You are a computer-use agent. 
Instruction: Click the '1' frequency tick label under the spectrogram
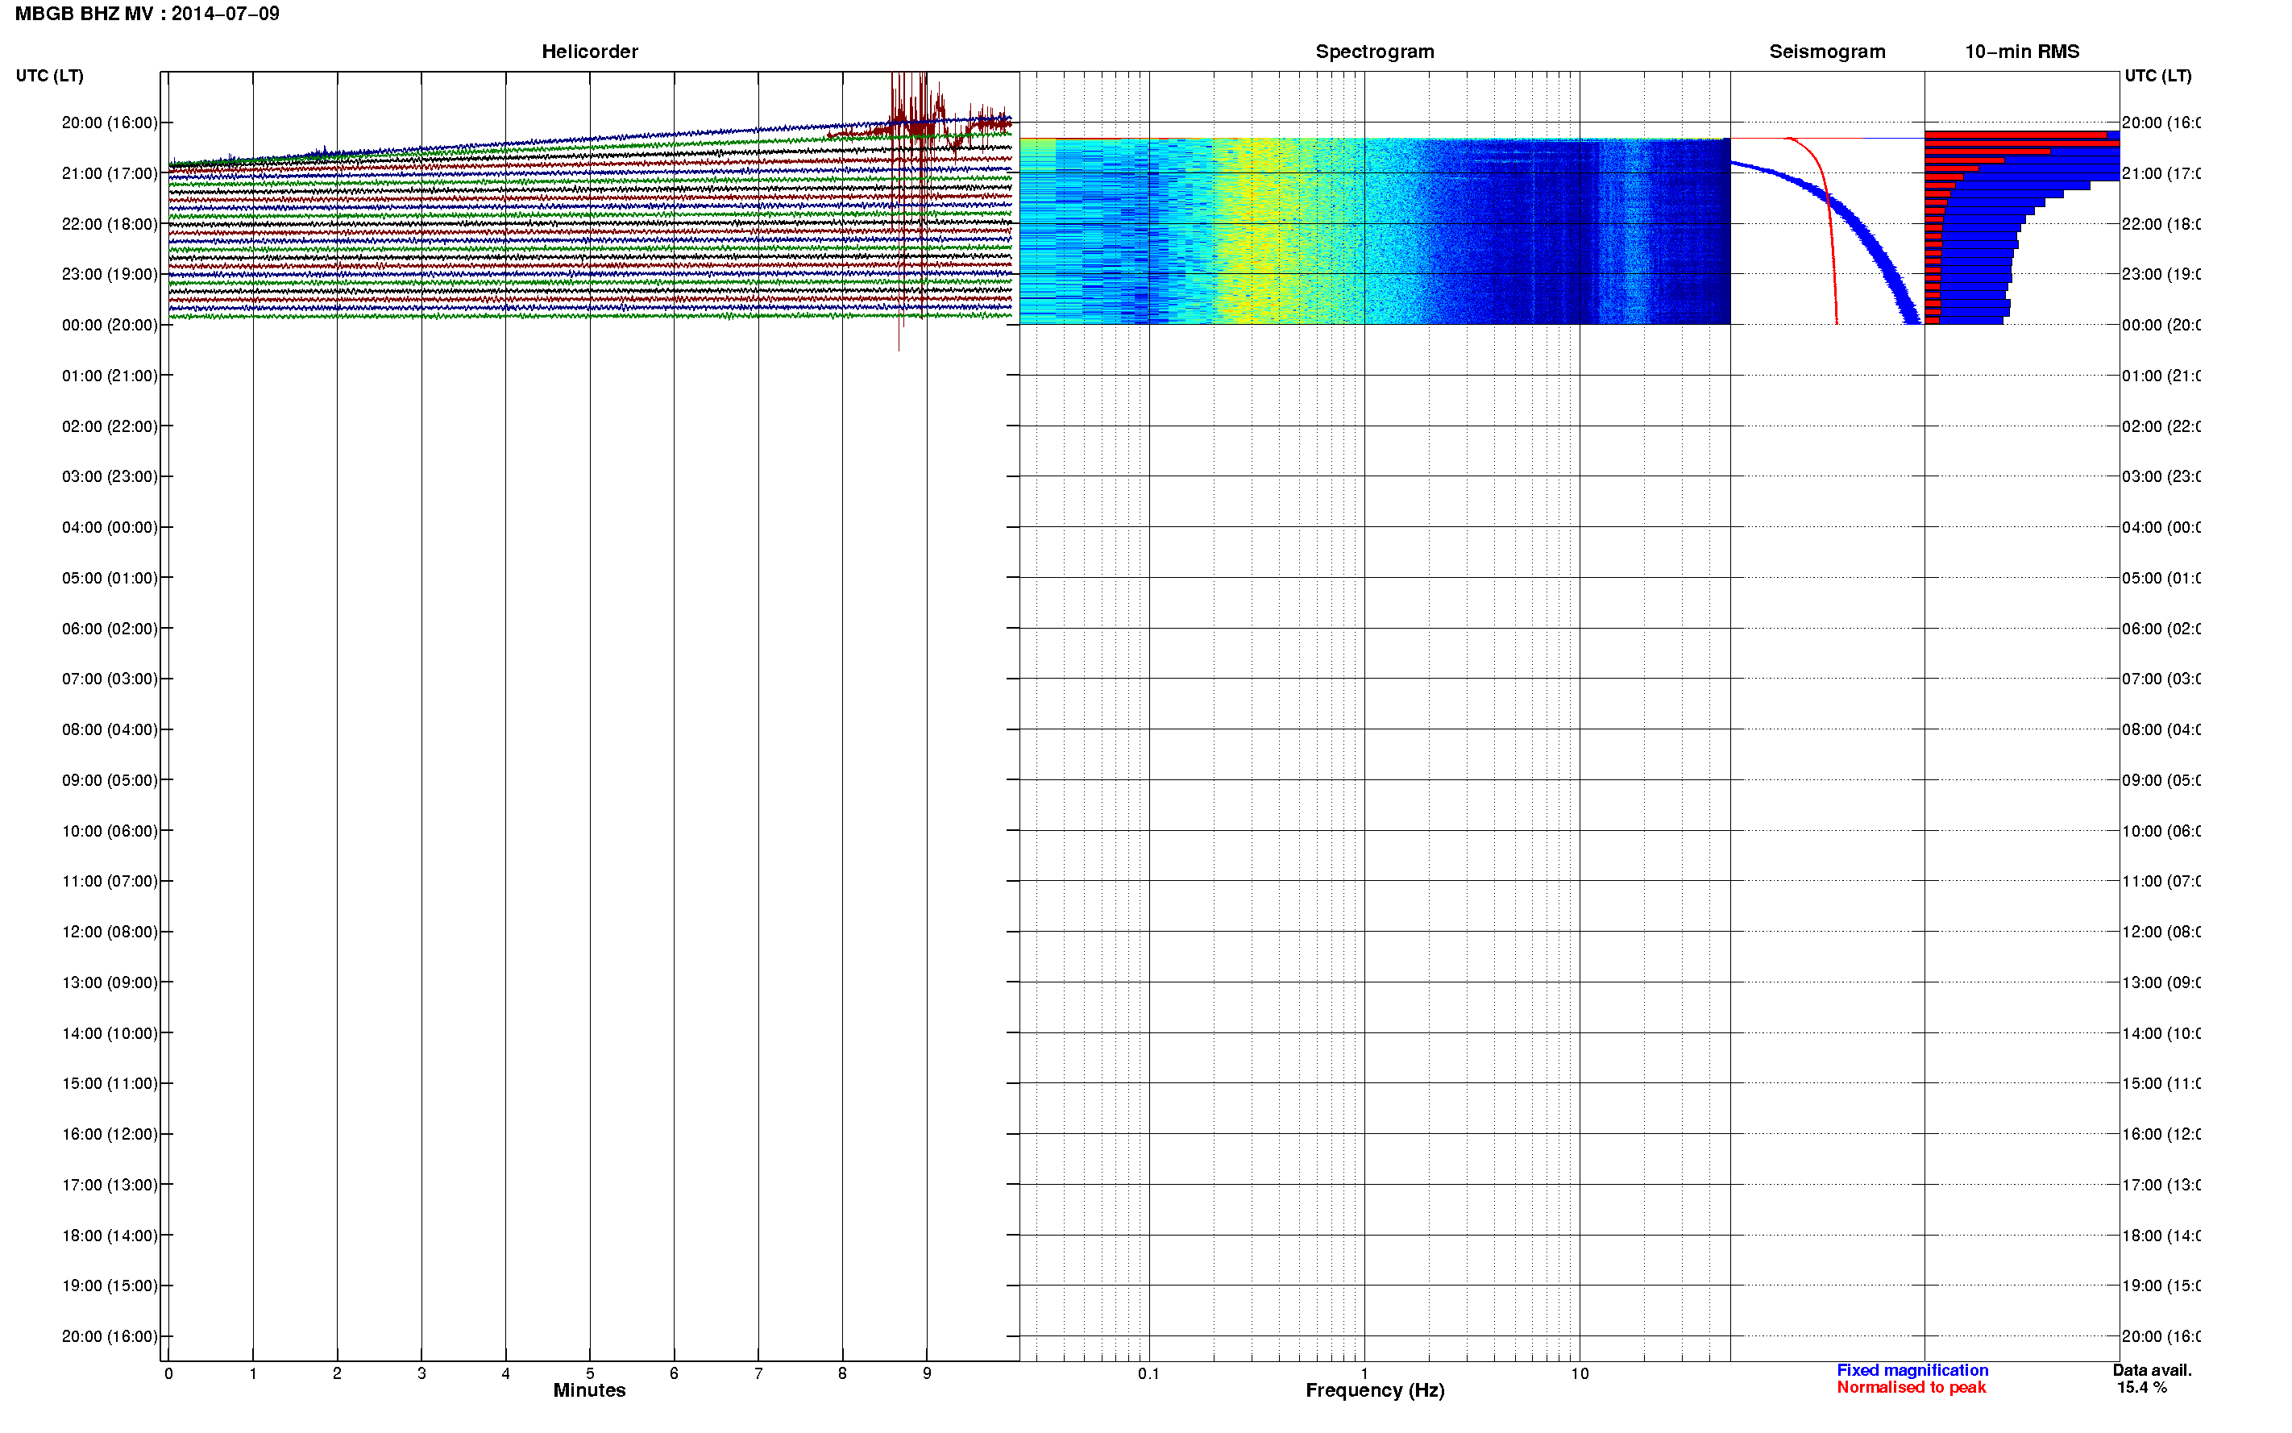pyautogui.click(x=1364, y=1373)
